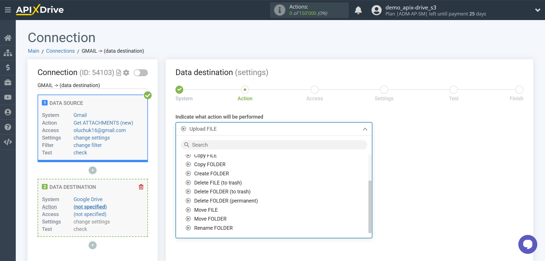Toggle the connection on/off switch
This screenshot has height=261, width=545.
pos(141,73)
